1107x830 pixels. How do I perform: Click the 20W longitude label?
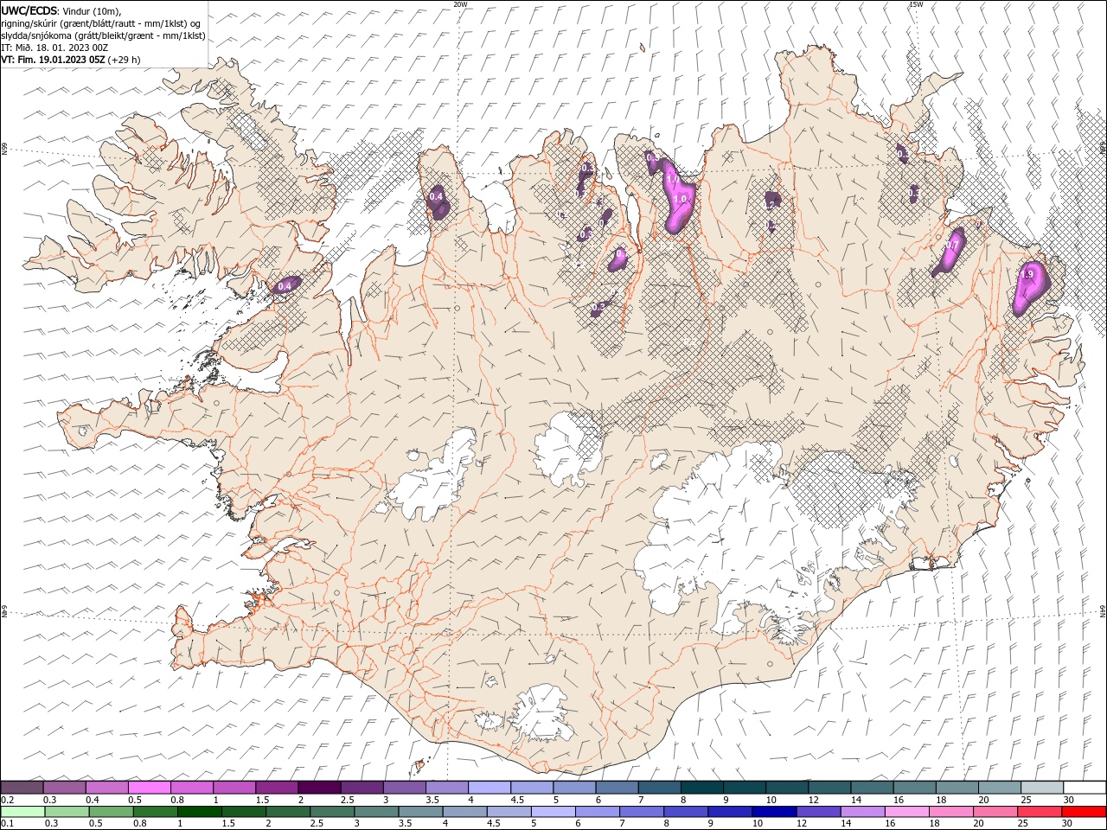(x=460, y=4)
